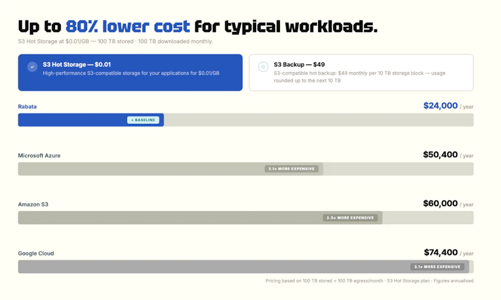
Task: Click the Rabata provider label
Action: click(x=27, y=106)
